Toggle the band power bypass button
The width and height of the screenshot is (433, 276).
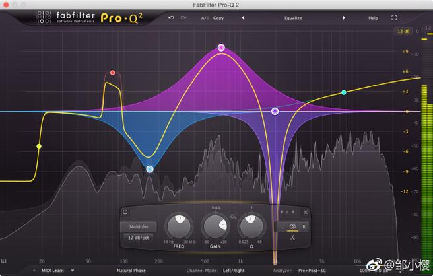tap(125, 212)
